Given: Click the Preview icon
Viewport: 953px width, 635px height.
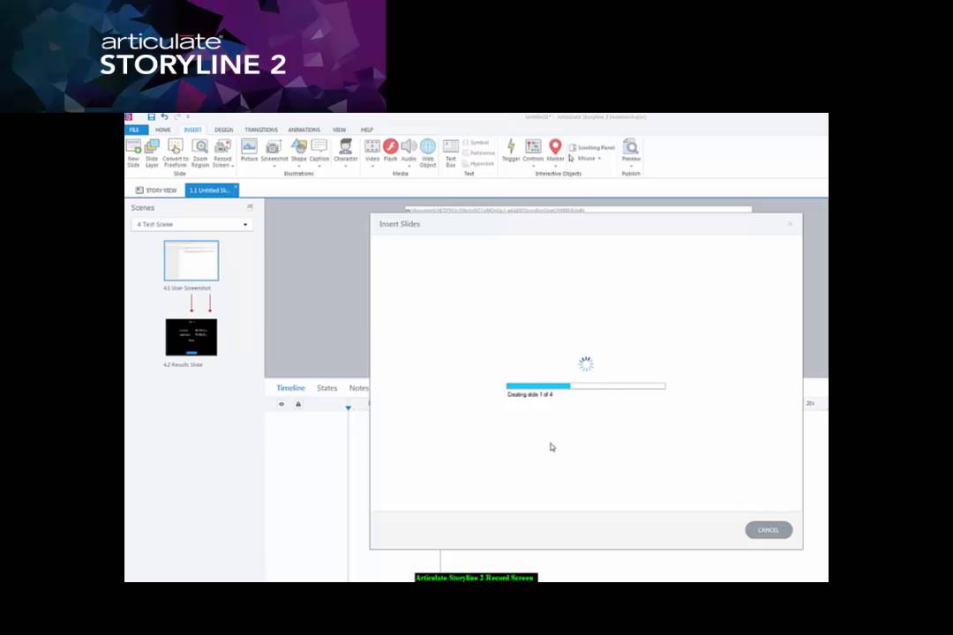Looking at the screenshot, I should coord(631,146).
